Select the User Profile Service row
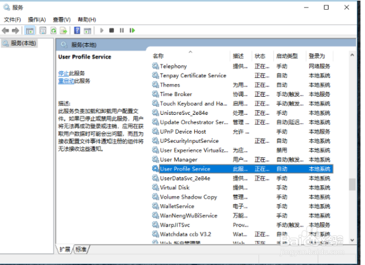The height and width of the screenshot is (265, 365). tap(243, 169)
